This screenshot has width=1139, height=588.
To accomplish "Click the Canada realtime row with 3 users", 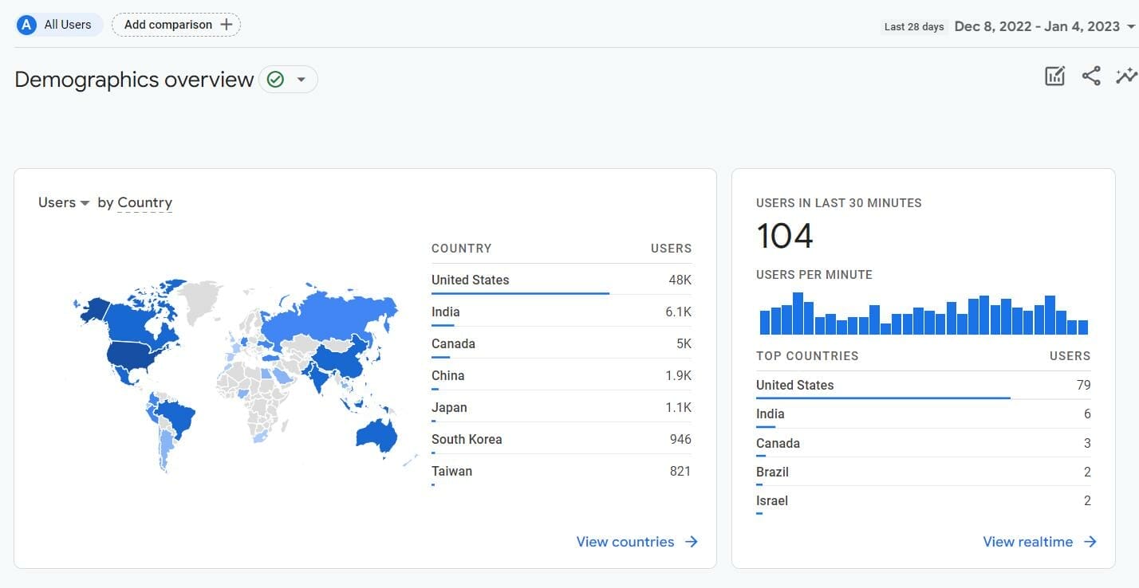I will tap(923, 443).
